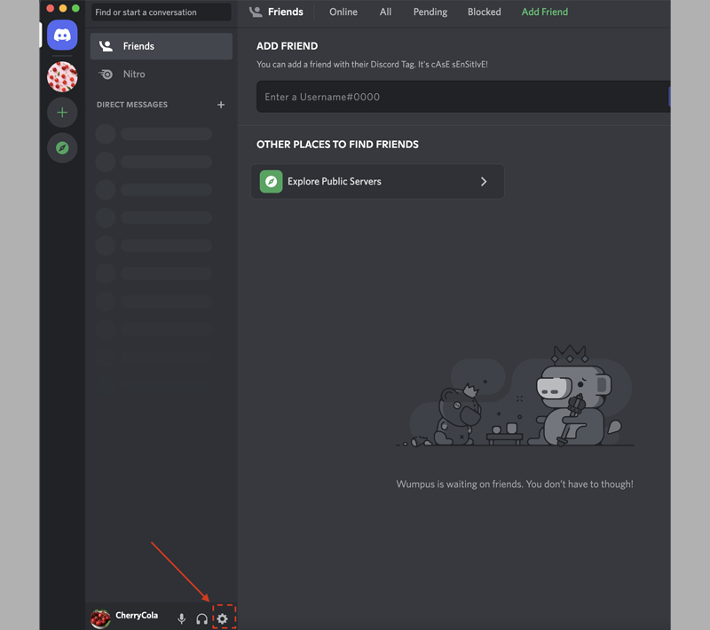Screen dimensions: 710x630
Task: Mute the microphone
Action: tap(182, 618)
